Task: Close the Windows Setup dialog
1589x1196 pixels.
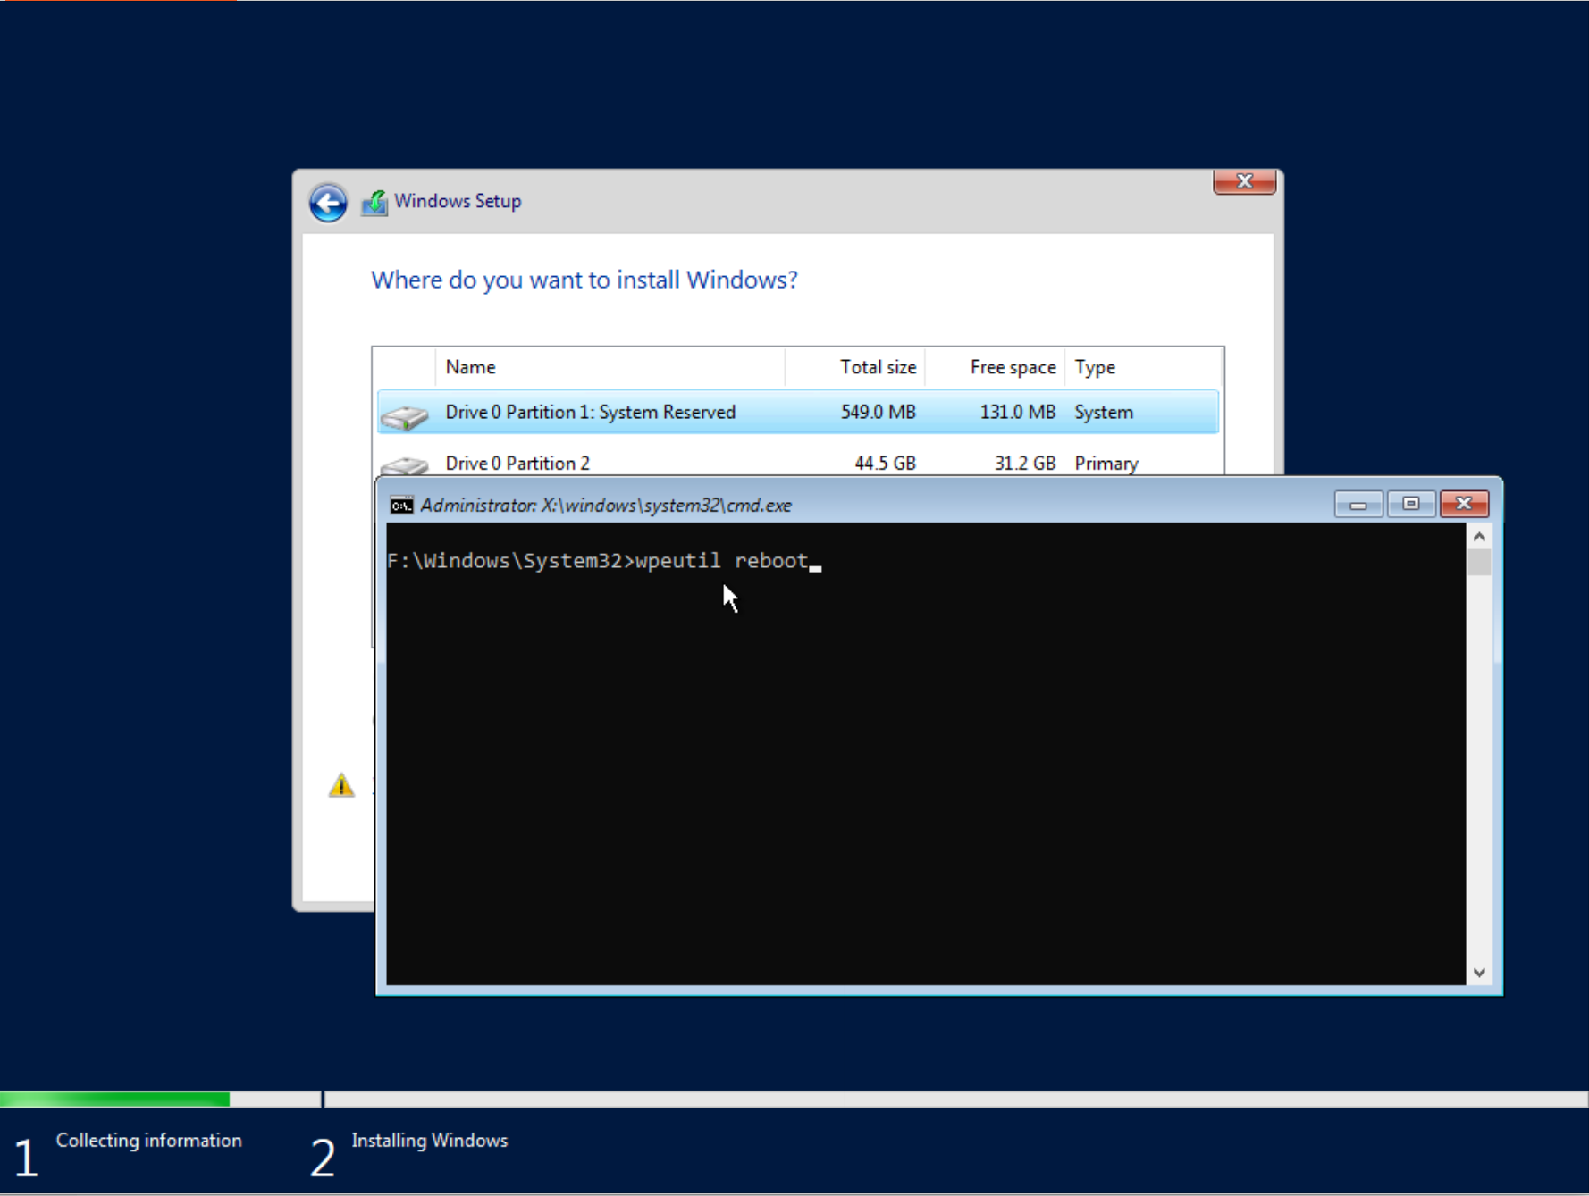Action: [1244, 181]
